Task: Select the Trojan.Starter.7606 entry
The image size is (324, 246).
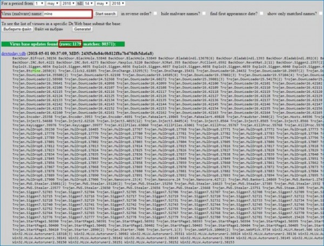Action: 124,229
